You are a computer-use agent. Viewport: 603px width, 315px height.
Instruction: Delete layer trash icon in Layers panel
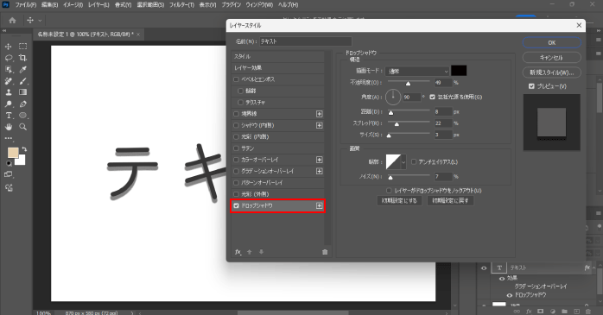pyautogui.click(x=587, y=312)
